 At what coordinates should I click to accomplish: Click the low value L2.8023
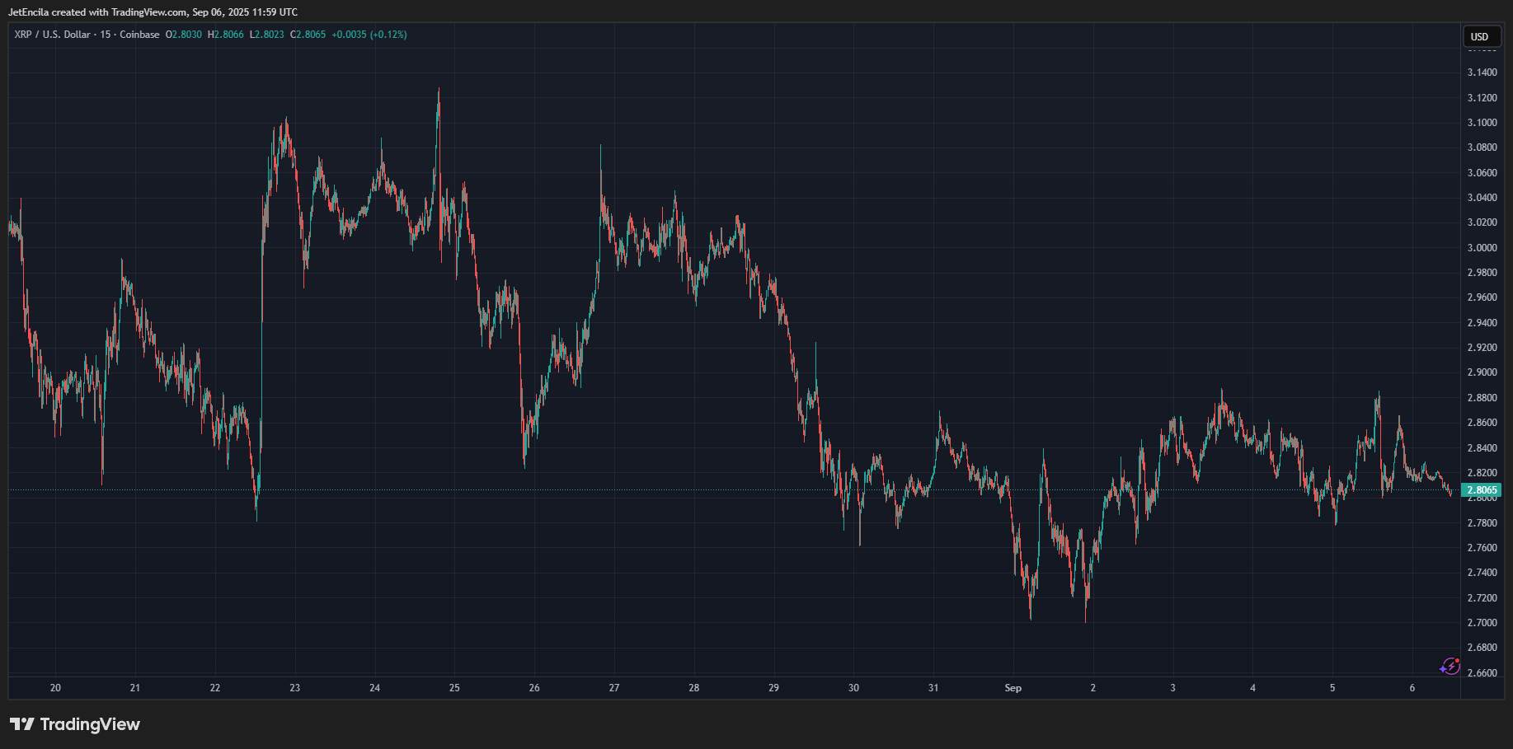[267, 35]
